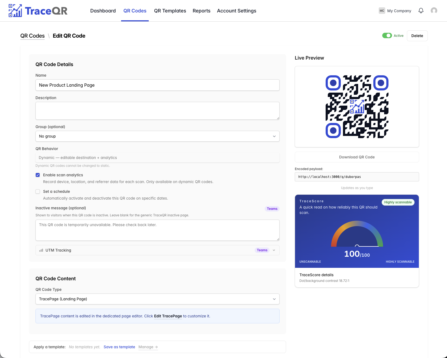Click Save as template
This screenshot has width=447, height=358.
tap(119, 347)
